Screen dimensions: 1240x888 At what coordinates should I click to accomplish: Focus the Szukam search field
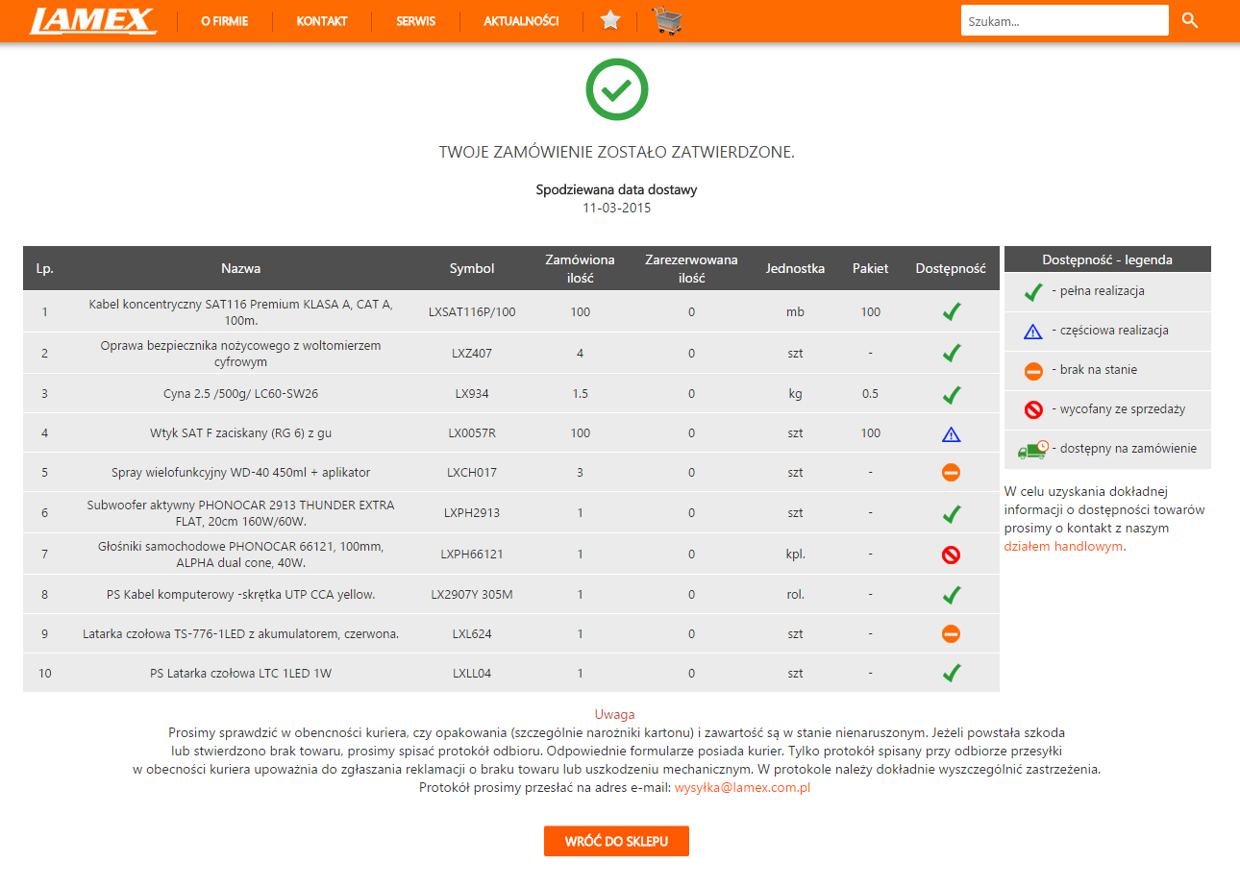pos(1064,20)
